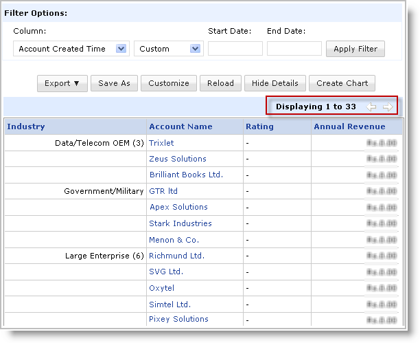Open the Trixlet account link

point(161,143)
